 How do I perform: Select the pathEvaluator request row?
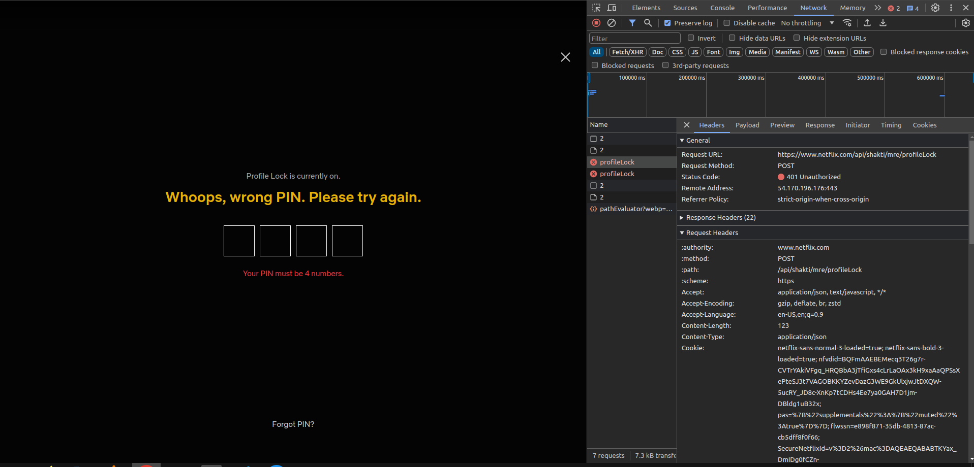632,209
